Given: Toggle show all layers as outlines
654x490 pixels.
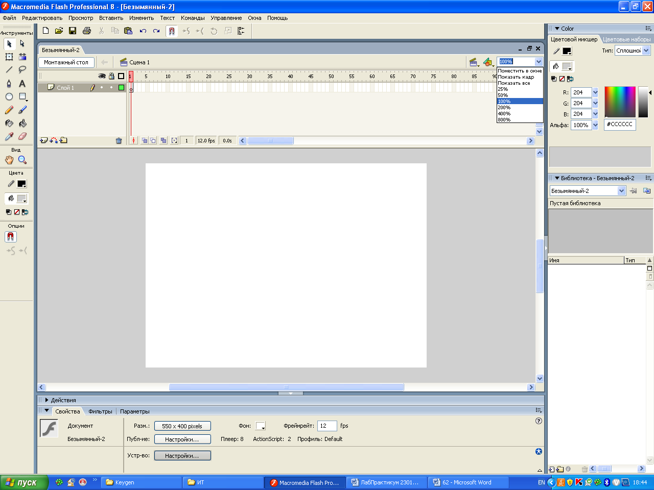Looking at the screenshot, I should [121, 76].
